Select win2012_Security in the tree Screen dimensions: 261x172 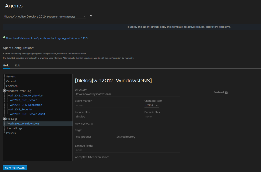coord(21,110)
